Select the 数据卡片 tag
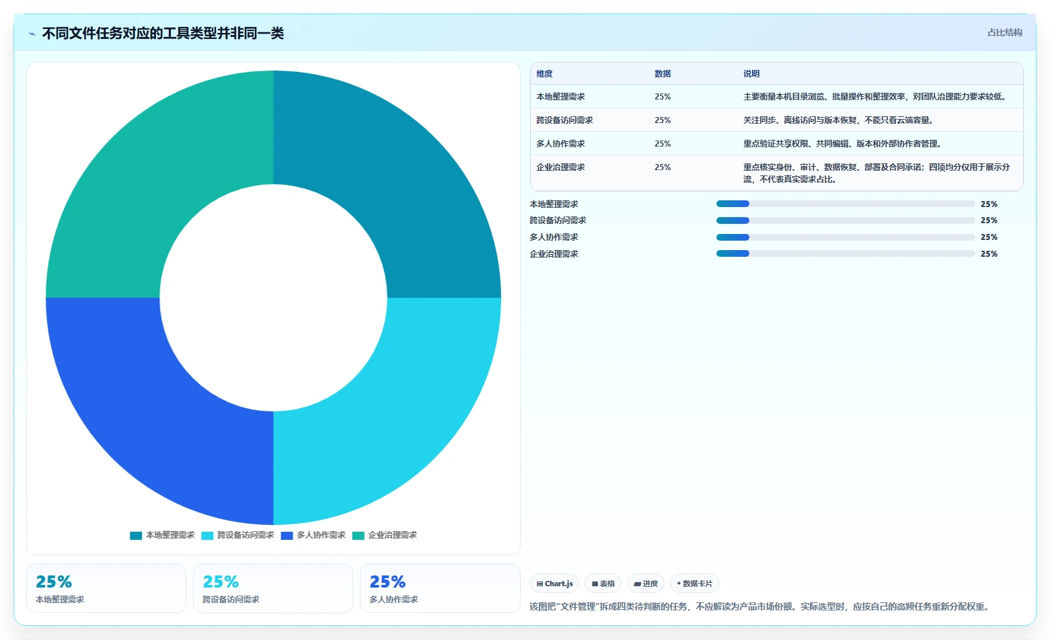Screen dimensions: 1050x640 694,584
